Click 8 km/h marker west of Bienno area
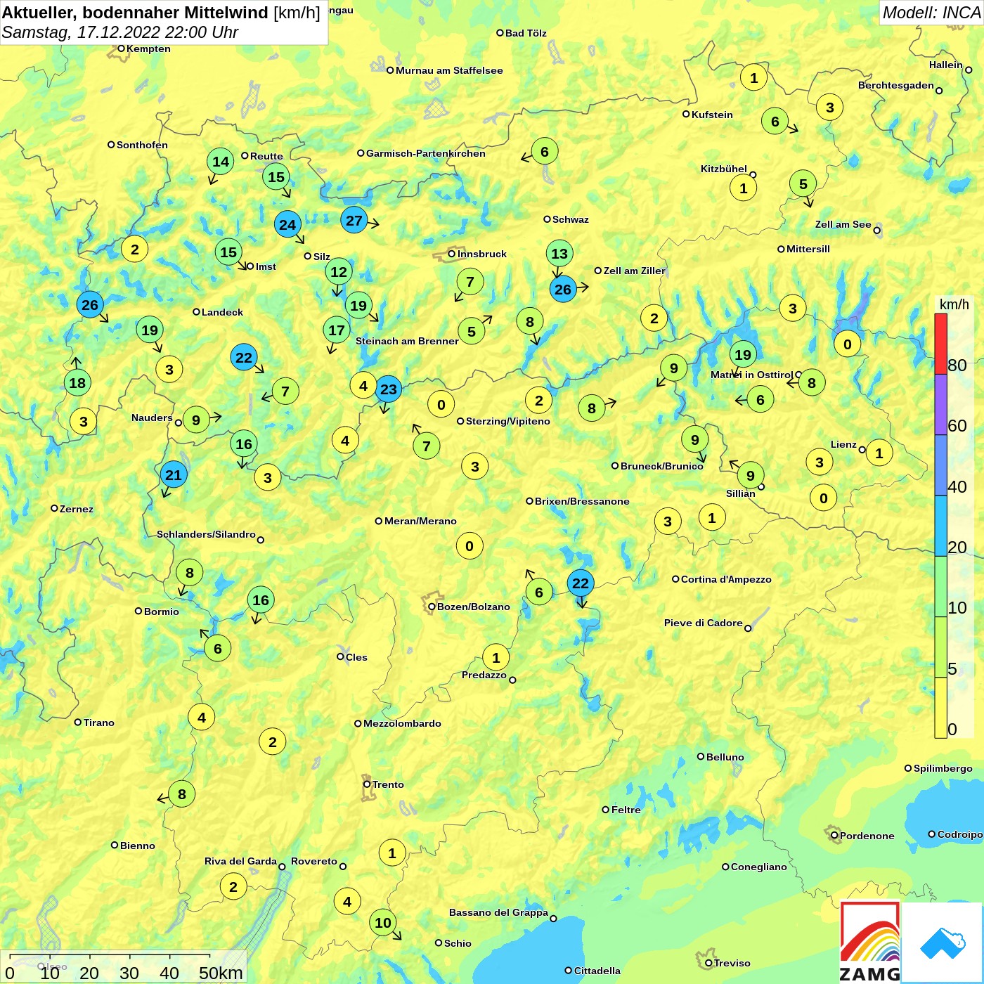Image resolution: width=984 pixels, height=984 pixels. tap(182, 794)
